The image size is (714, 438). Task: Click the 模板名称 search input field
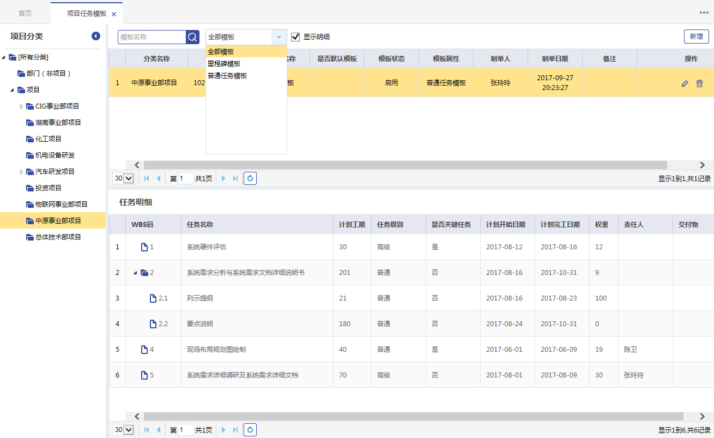point(152,37)
